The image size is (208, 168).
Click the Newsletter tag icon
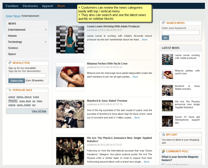10,63
